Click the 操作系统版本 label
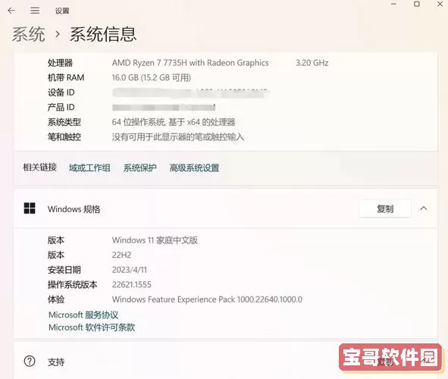This screenshot has width=448, height=379. (x=72, y=285)
